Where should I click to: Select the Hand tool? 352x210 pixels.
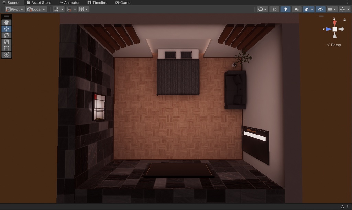6,22
